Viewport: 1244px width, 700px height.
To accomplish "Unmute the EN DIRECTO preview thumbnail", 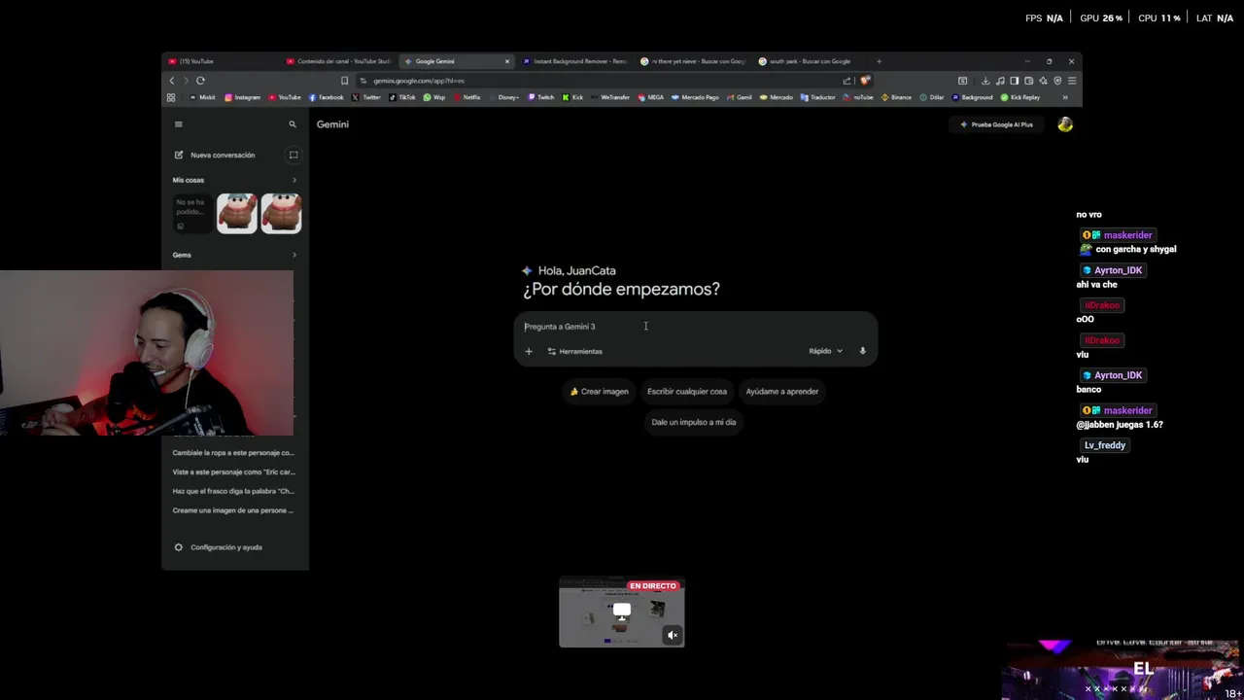I will [x=672, y=636].
